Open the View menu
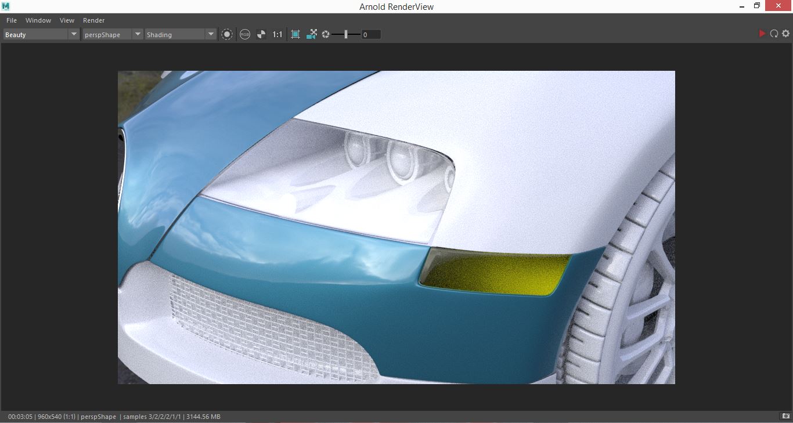The height and width of the screenshot is (423, 793). click(67, 20)
